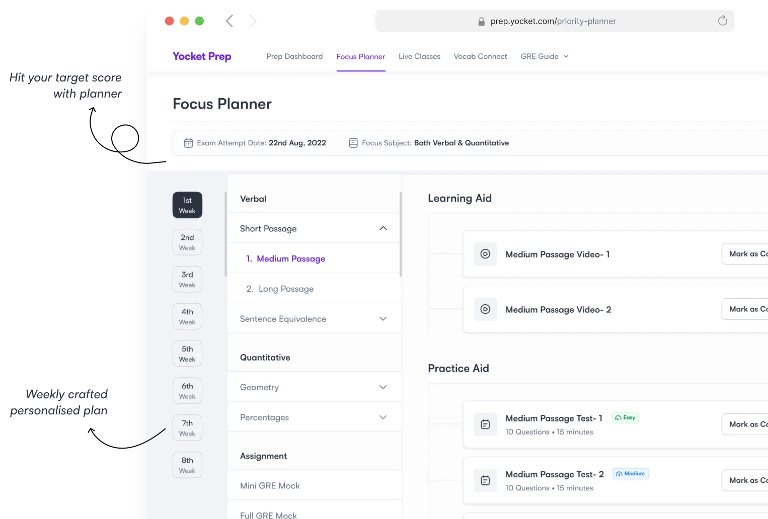Click the 22nd Aug, 2022 exam date
The height and width of the screenshot is (519, 768).
297,143
